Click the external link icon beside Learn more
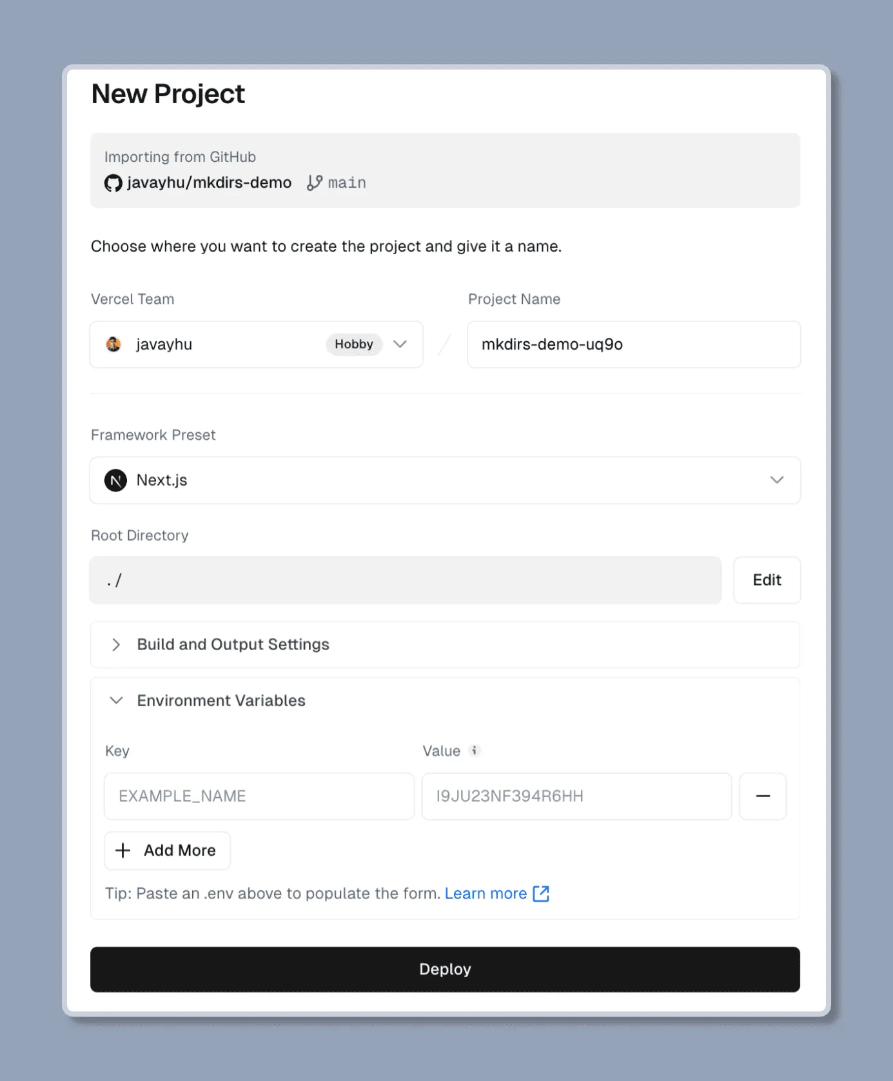The width and height of the screenshot is (893, 1081). click(x=542, y=893)
